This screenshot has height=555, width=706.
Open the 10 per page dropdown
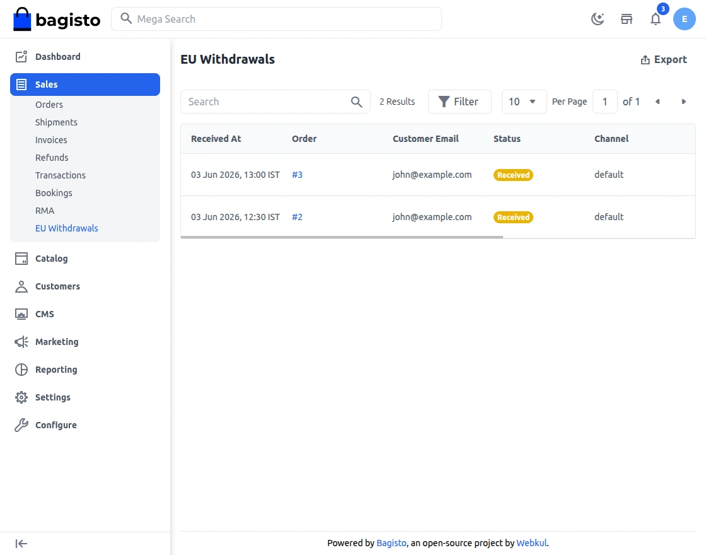tap(524, 102)
